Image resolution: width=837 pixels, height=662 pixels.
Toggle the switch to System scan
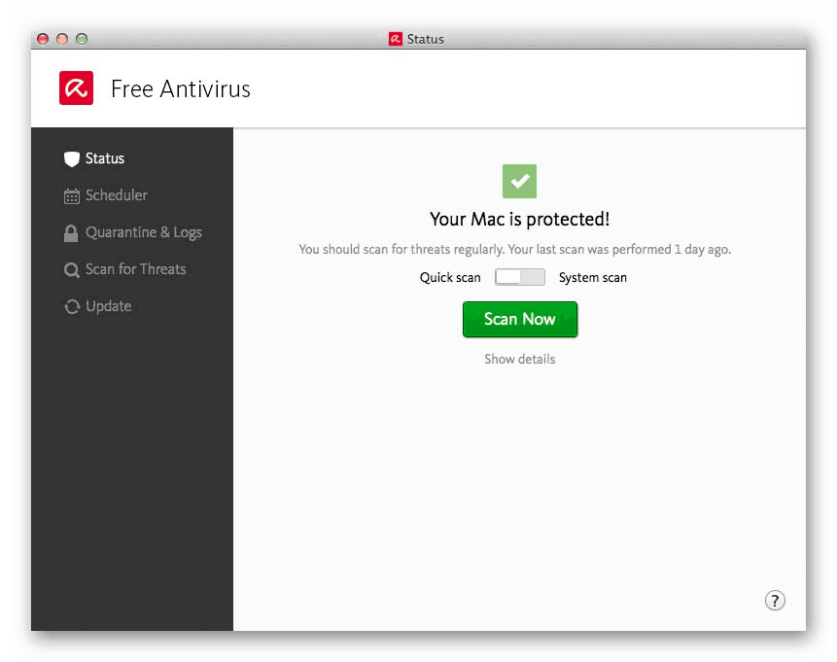[532, 276]
